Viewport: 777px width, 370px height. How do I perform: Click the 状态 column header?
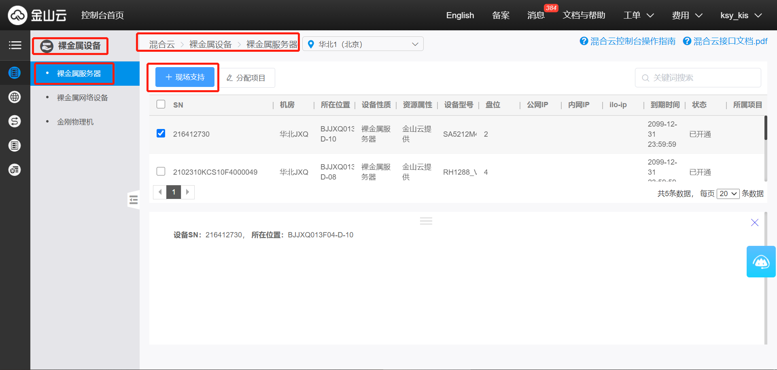click(x=699, y=105)
